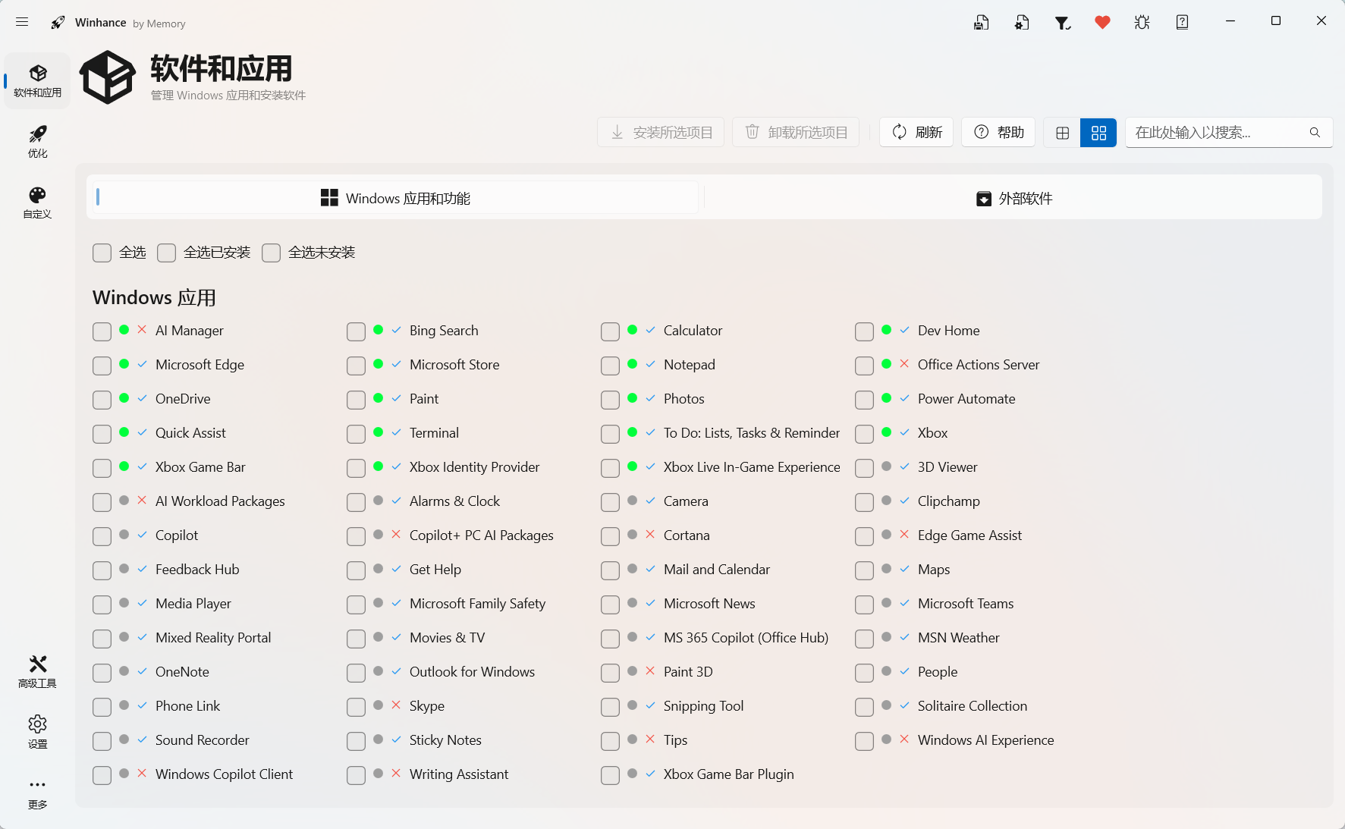Select the Windows AI Experience checkbox

(x=864, y=741)
